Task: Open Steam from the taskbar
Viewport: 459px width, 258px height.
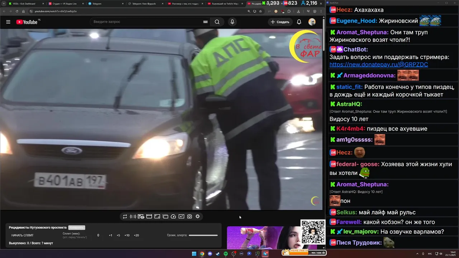Action: point(218,254)
